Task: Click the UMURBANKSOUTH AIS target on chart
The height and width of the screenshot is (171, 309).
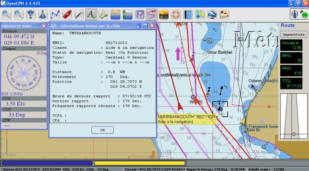Action: point(220,109)
